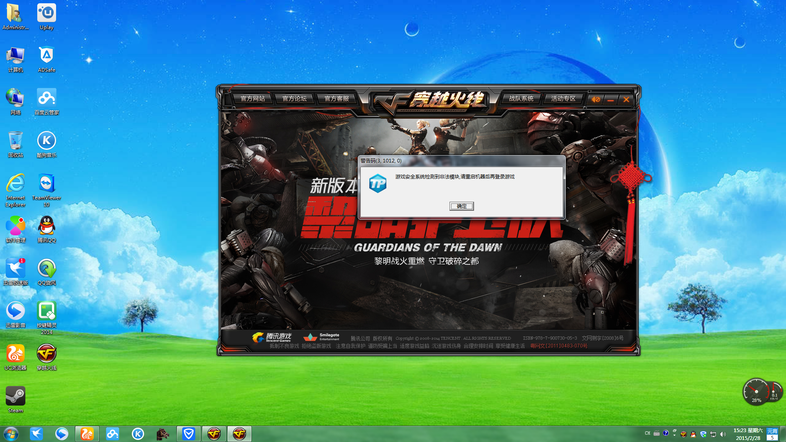This screenshot has height=442, width=786.
Task: Open the CH input language indicator
Action: pos(647,433)
